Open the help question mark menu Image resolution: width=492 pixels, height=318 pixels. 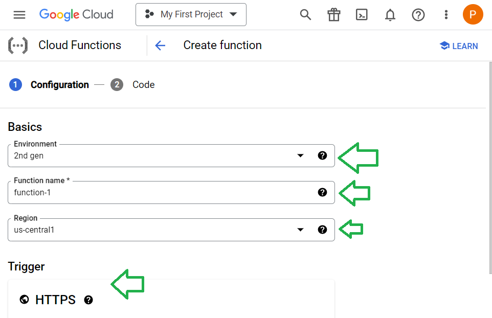(x=418, y=15)
